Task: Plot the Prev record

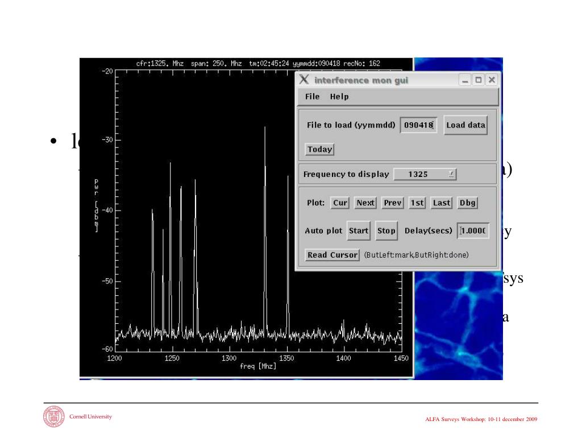Action: (393, 203)
